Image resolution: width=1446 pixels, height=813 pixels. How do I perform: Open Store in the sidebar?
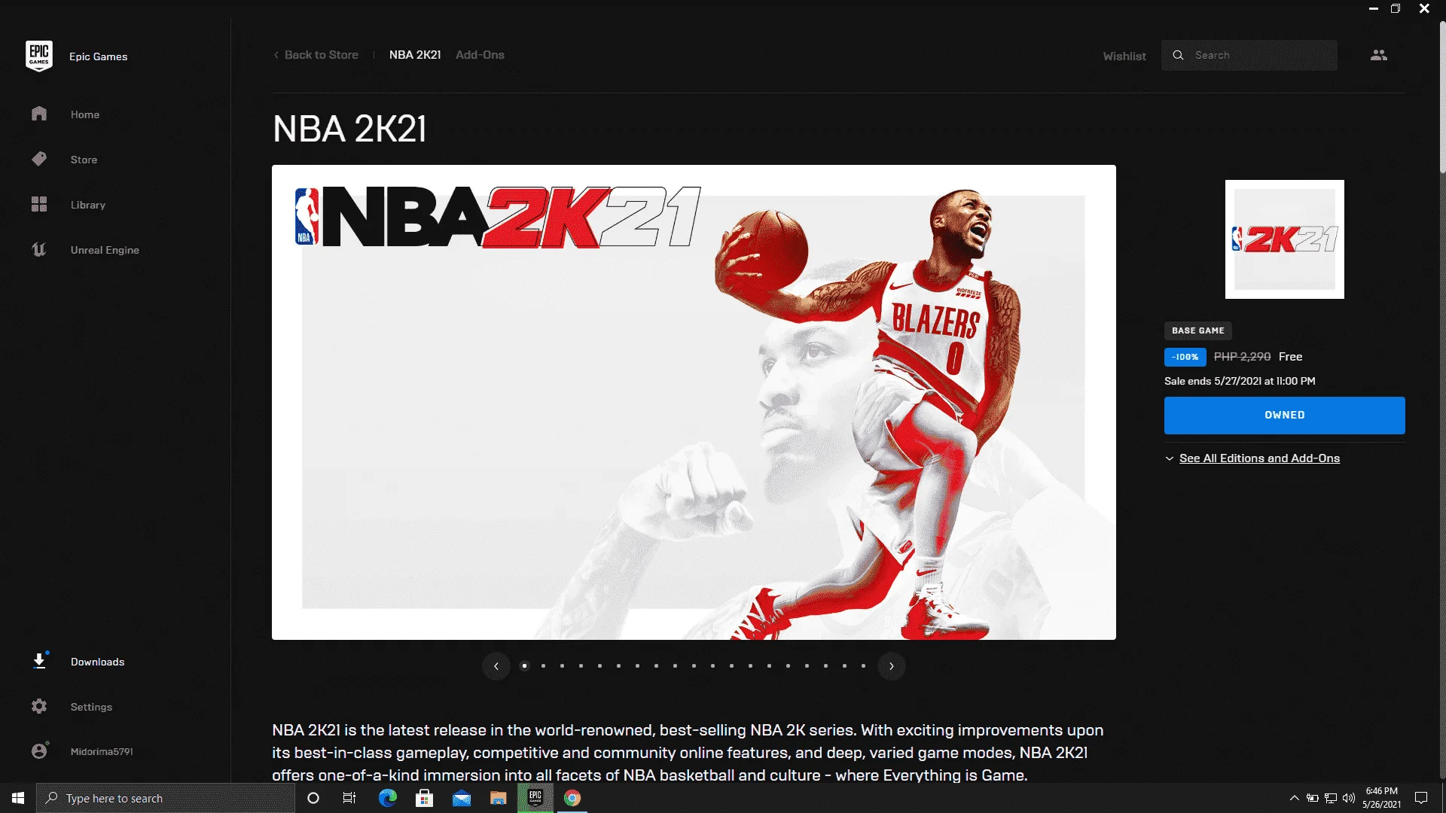pyautogui.click(x=84, y=160)
